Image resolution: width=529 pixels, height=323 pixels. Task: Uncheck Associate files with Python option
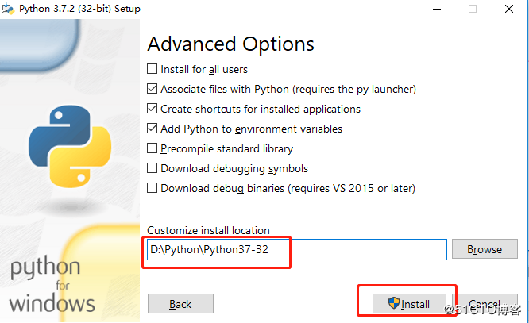coord(153,89)
